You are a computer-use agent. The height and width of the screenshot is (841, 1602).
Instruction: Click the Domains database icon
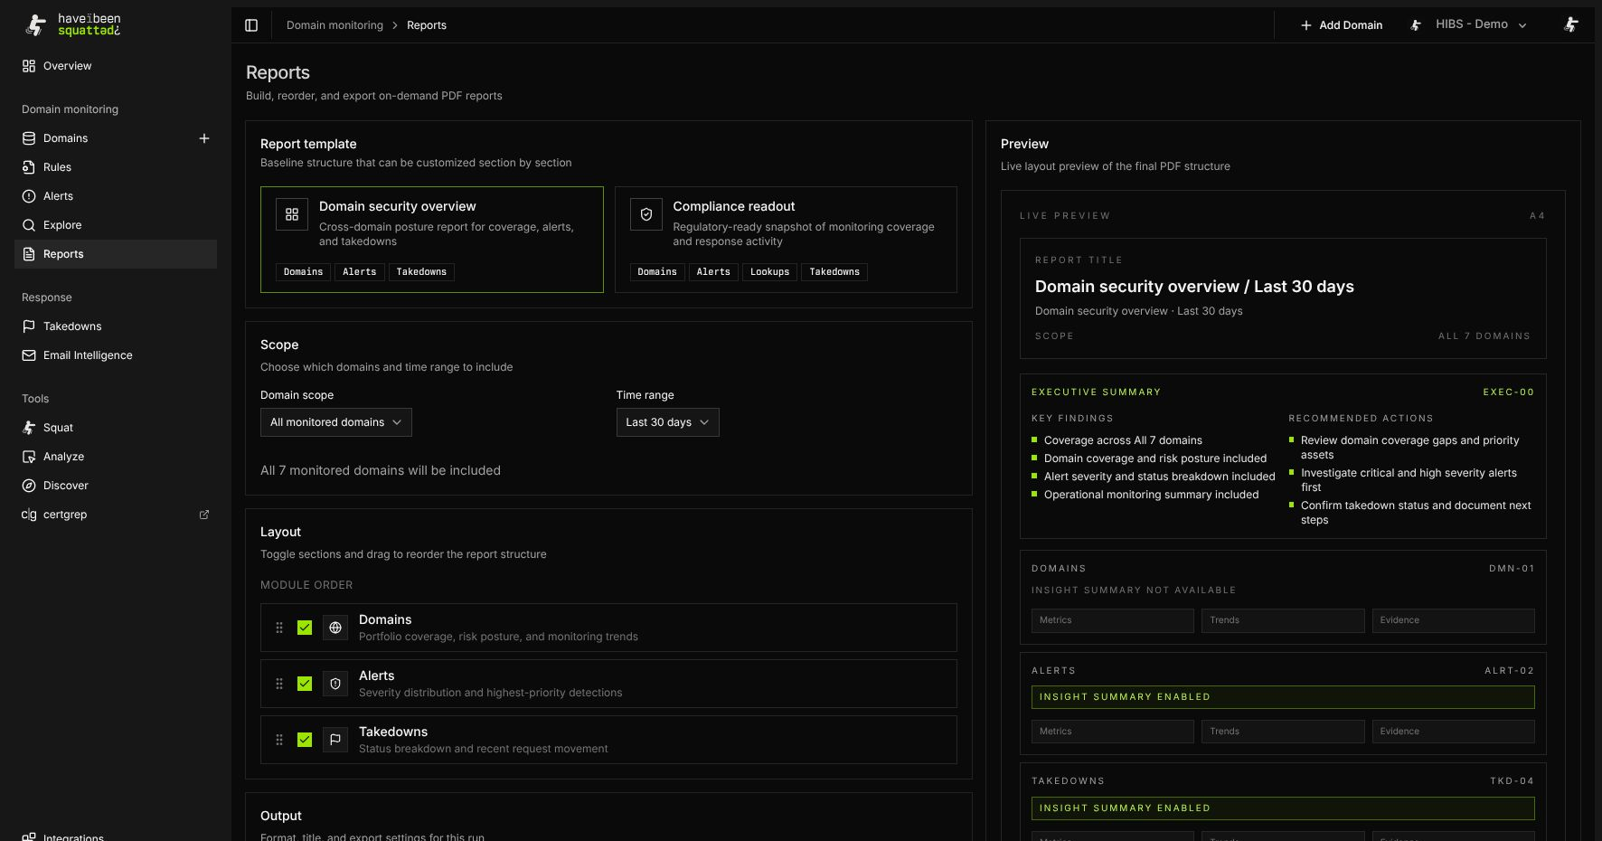click(x=29, y=138)
